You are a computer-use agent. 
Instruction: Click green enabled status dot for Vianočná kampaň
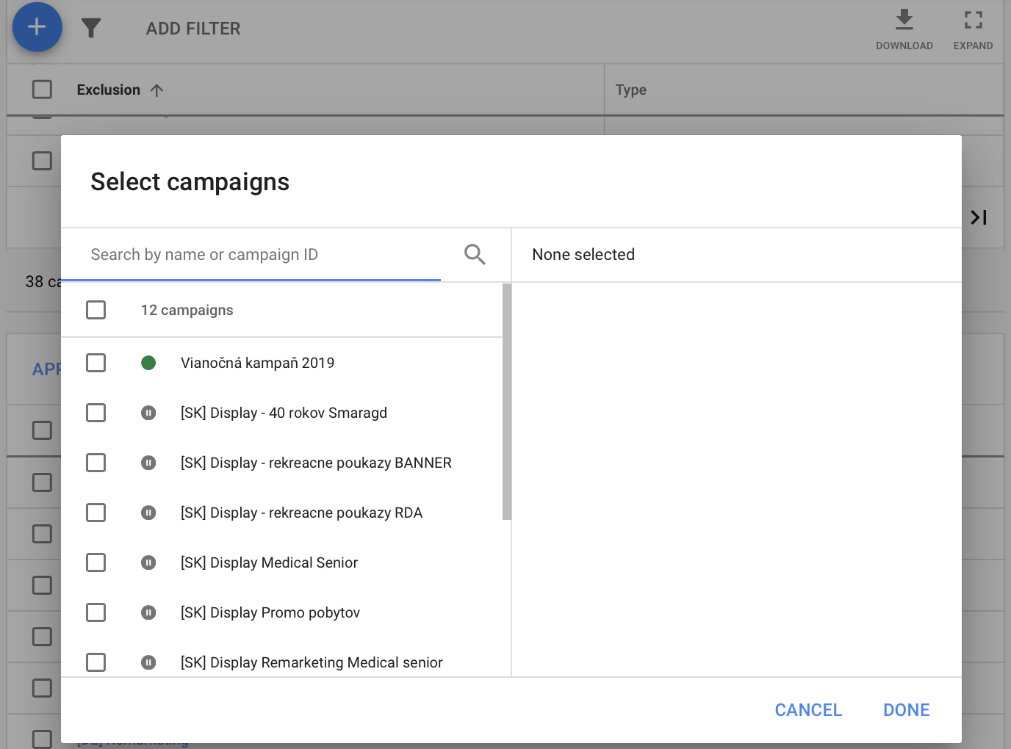pyautogui.click(x=148, y=363)
